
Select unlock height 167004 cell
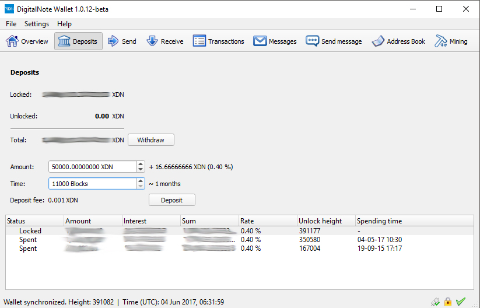(x=310, y=249)
